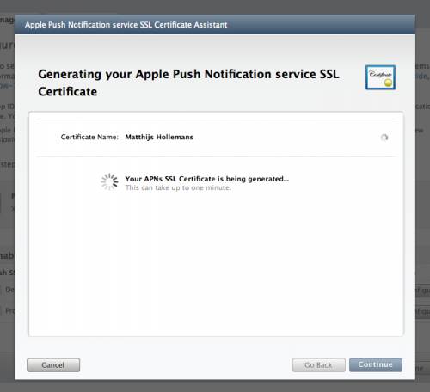
Task: Click the blue link text behind dialog's right edge
Action: [x=421, y=77]
